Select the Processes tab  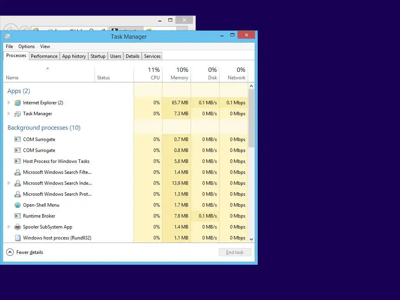pos(16,55)
